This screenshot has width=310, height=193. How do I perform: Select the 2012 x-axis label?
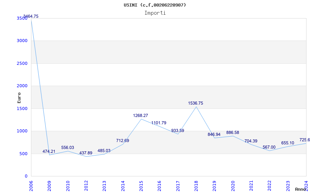86,186
